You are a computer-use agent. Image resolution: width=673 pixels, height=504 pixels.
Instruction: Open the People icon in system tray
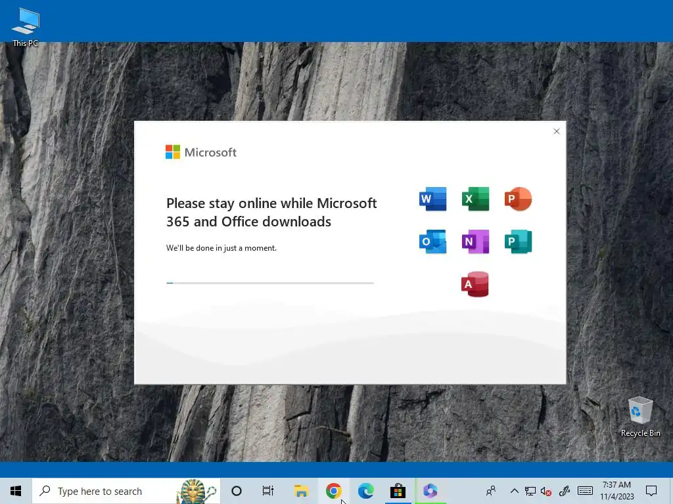(490, 491)
